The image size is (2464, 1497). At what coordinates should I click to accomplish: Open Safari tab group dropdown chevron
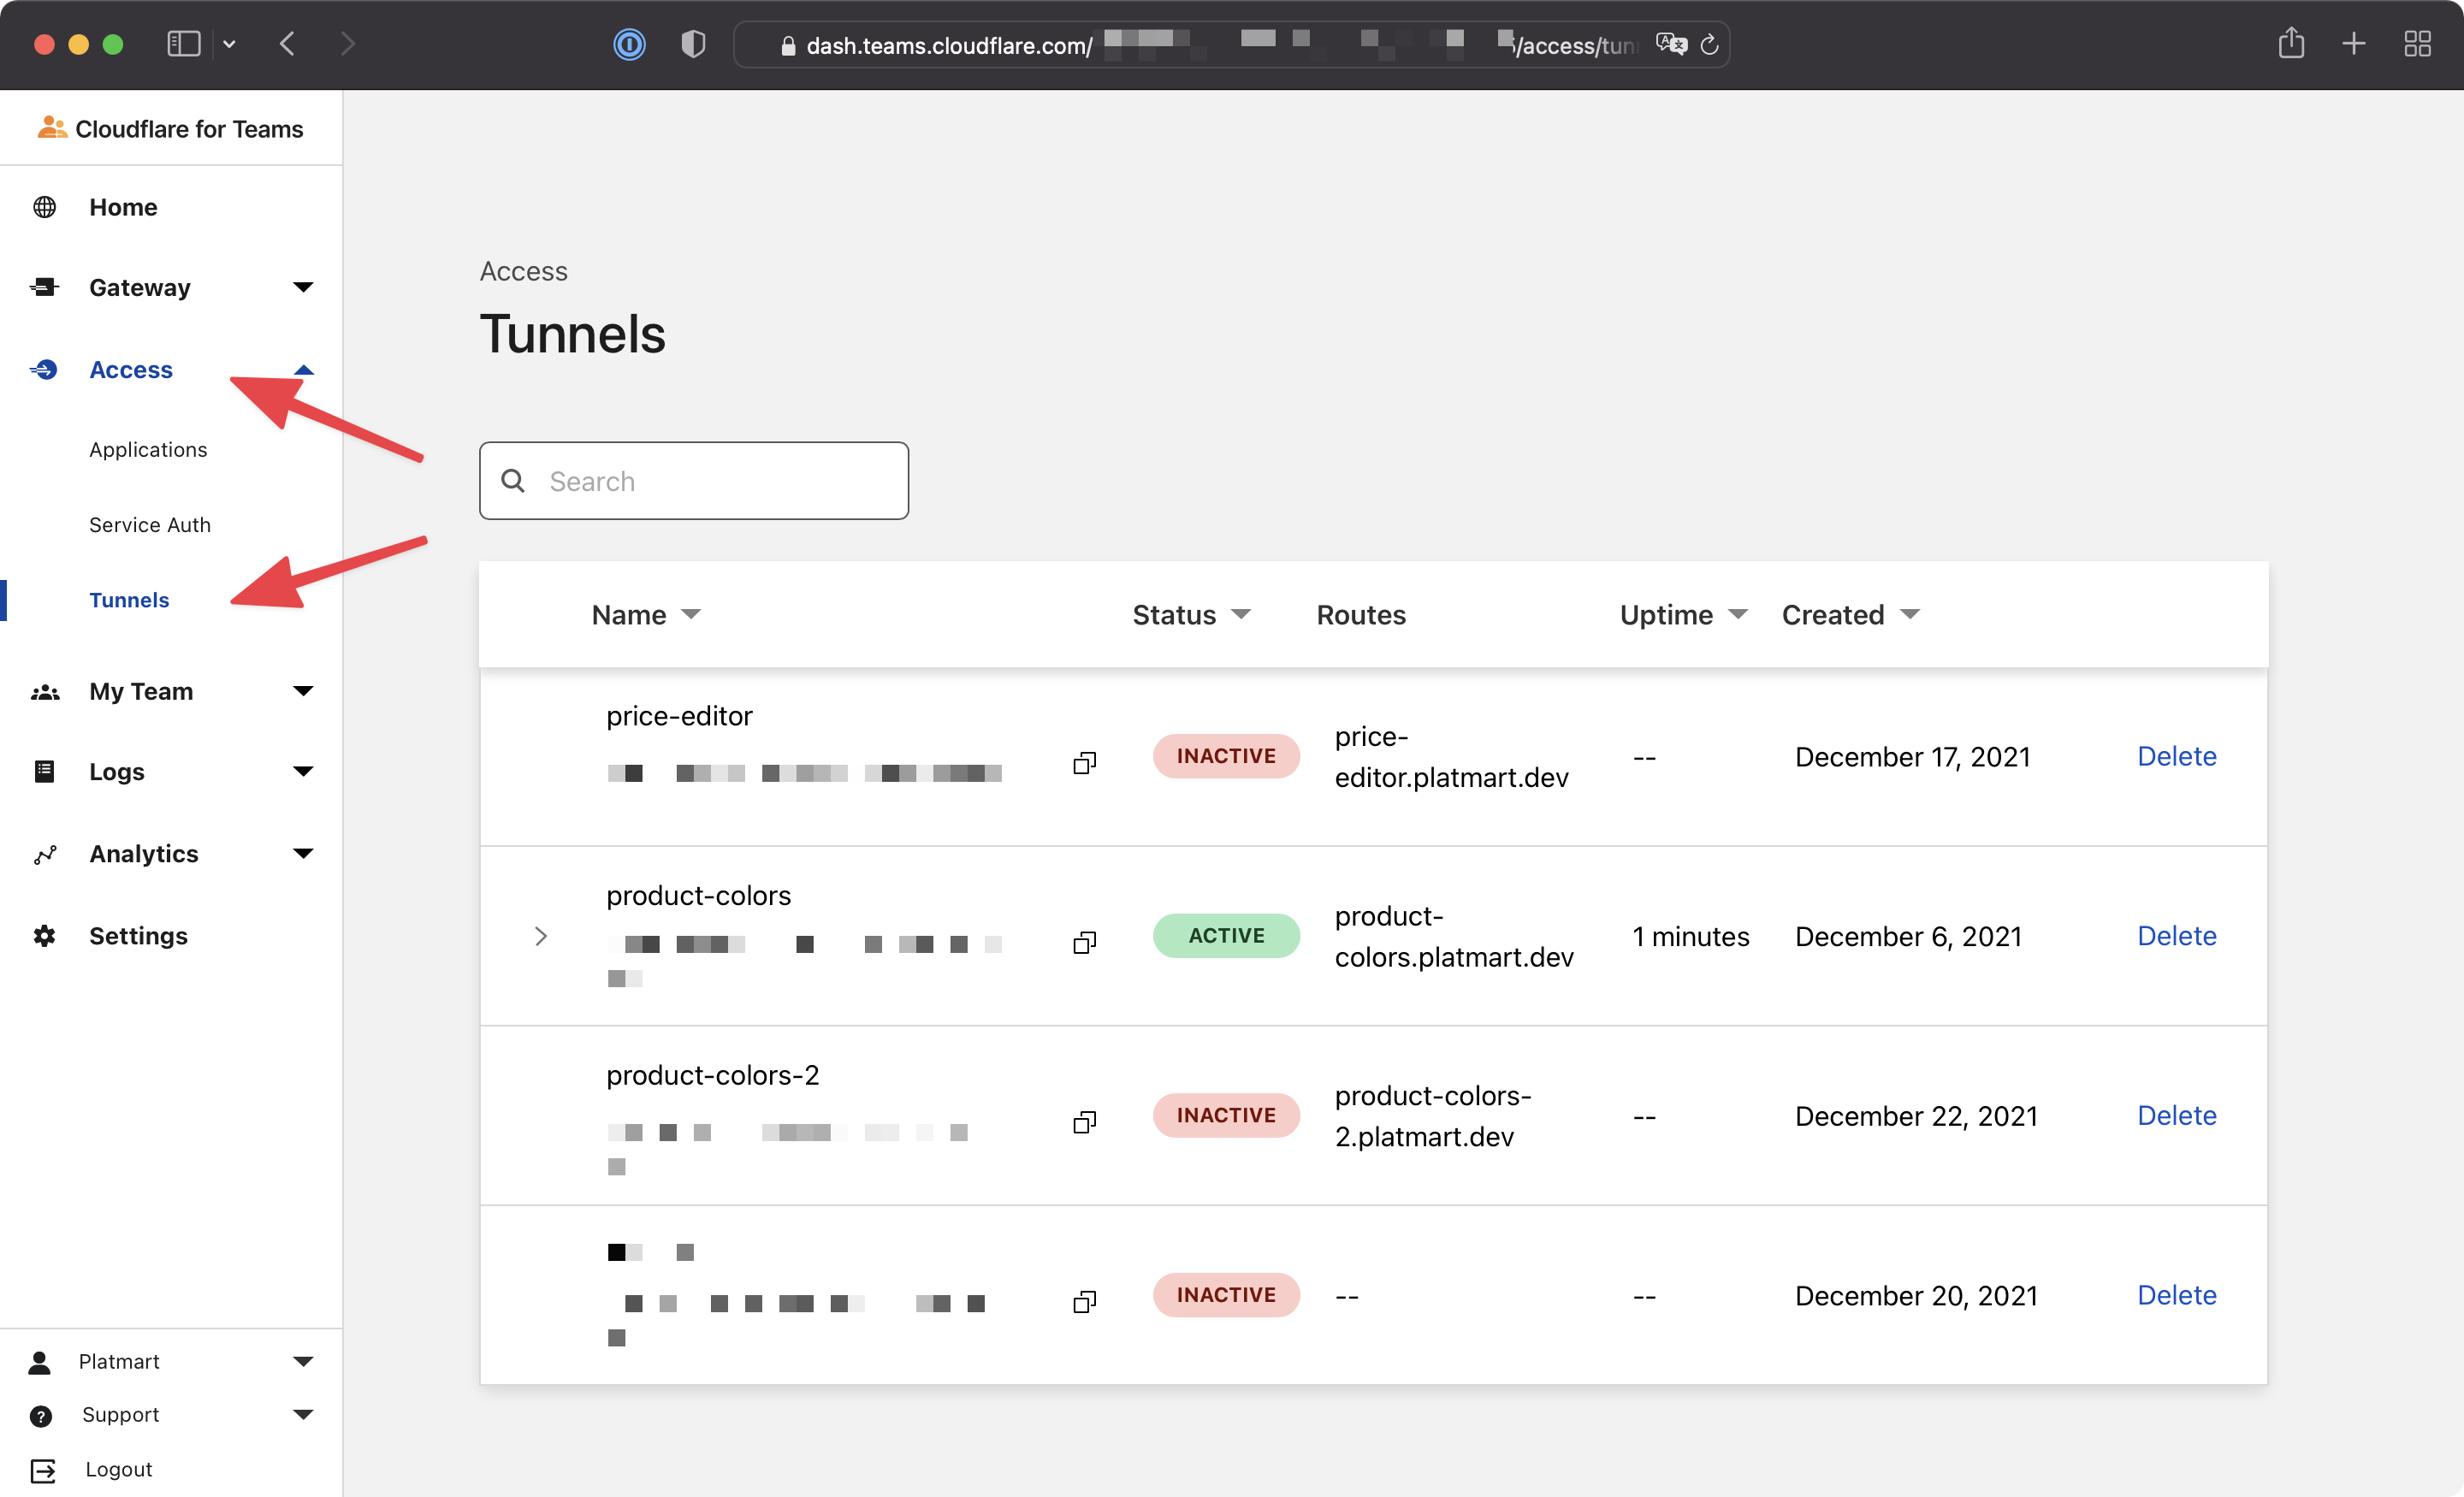pyautogui.click(x=229, y=44)
